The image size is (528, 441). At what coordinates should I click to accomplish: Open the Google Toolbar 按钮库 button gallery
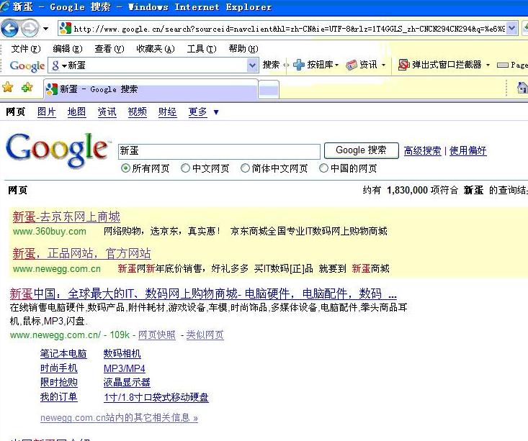[314, 65]
